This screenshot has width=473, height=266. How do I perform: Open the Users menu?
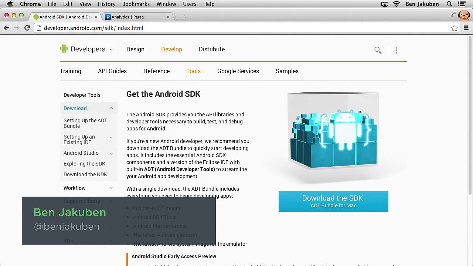[190, 4]
